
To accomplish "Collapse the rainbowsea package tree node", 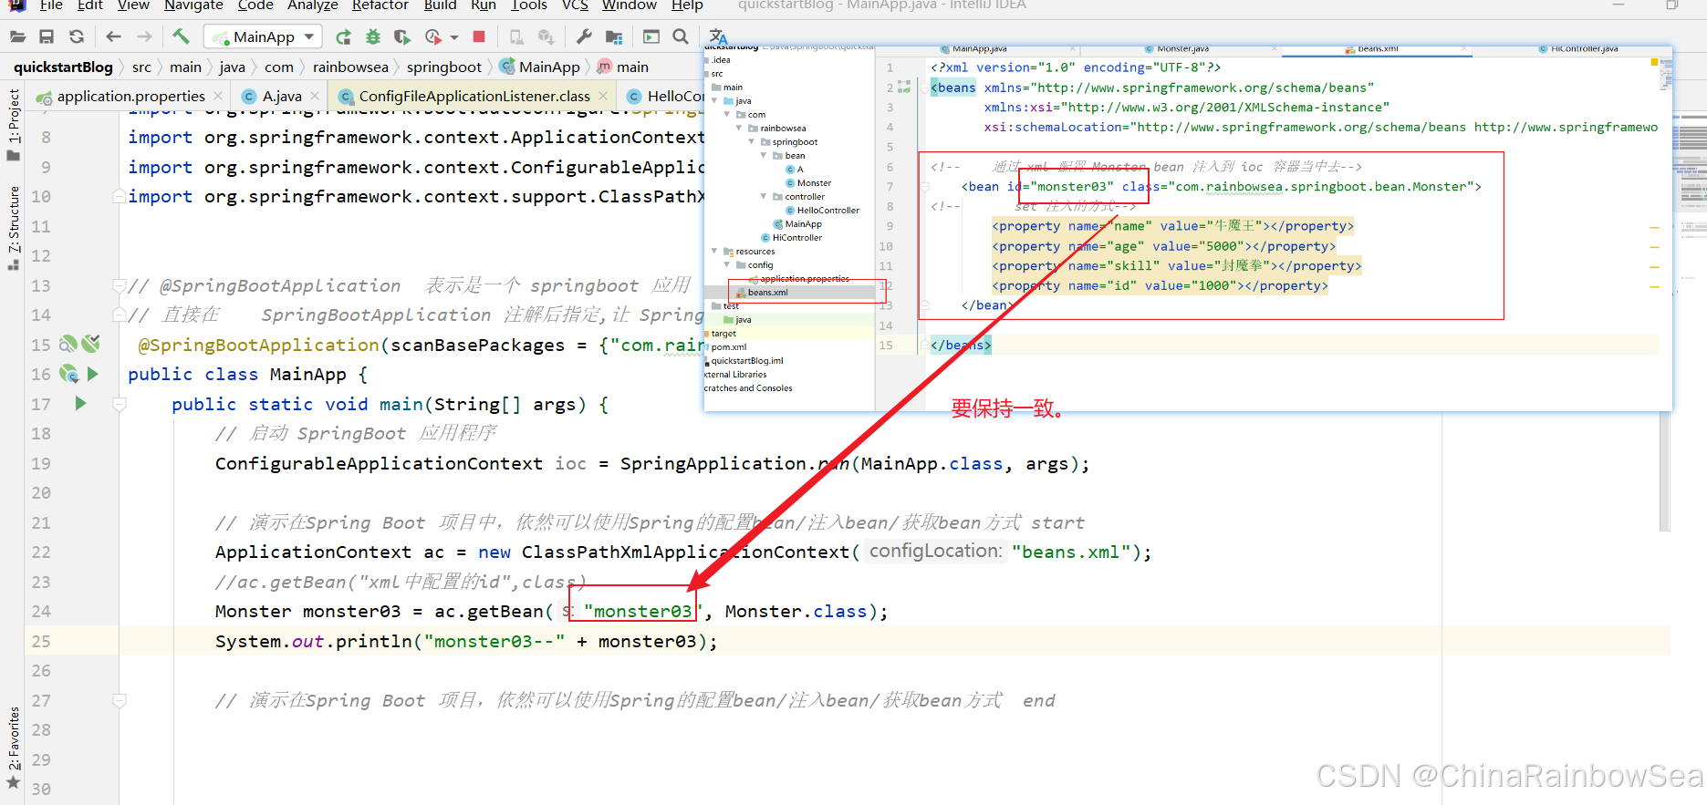I will pos(739,129).
